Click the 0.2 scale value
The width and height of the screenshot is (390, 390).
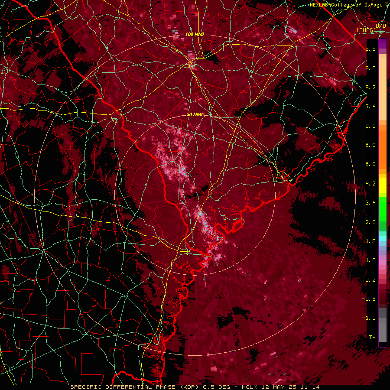370,280
